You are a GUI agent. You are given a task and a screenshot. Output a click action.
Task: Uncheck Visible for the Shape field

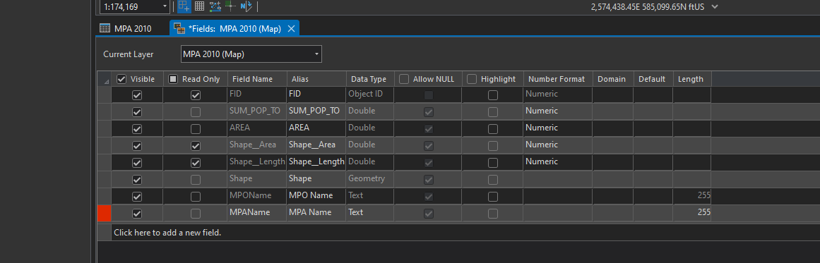(137, 180)
